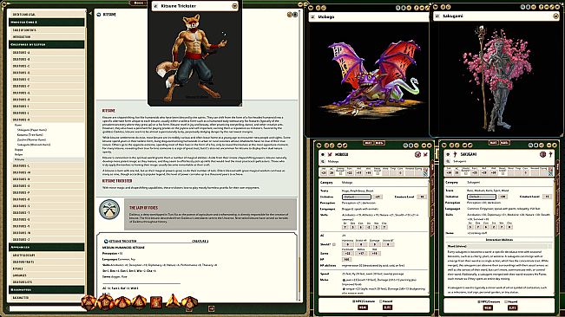The height and width of the screenshot is (317, 565).
Task: Click the token icon beside Sakugami sheet name
Action: [455, 154]
